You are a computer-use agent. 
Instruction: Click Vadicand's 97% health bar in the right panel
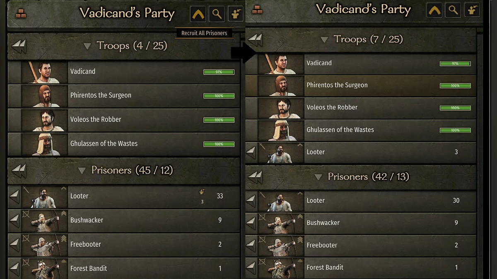455,64
